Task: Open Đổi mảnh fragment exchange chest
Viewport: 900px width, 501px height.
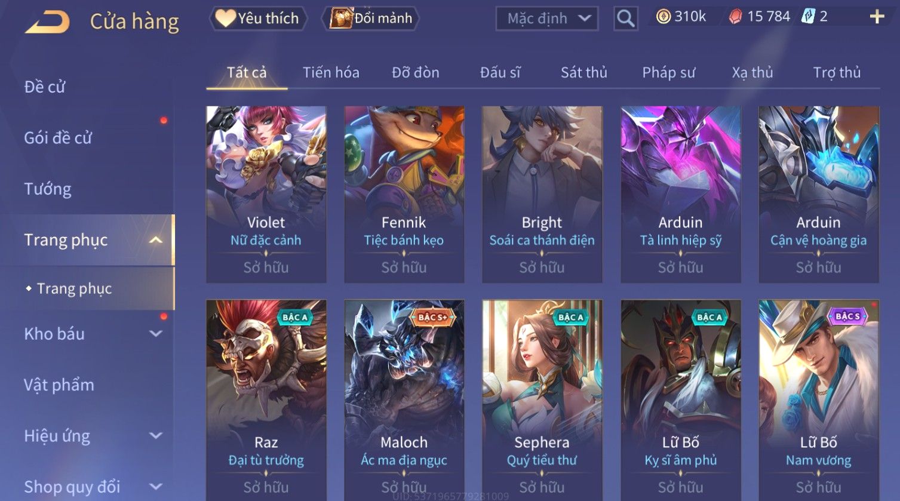Action: point(370,19)
